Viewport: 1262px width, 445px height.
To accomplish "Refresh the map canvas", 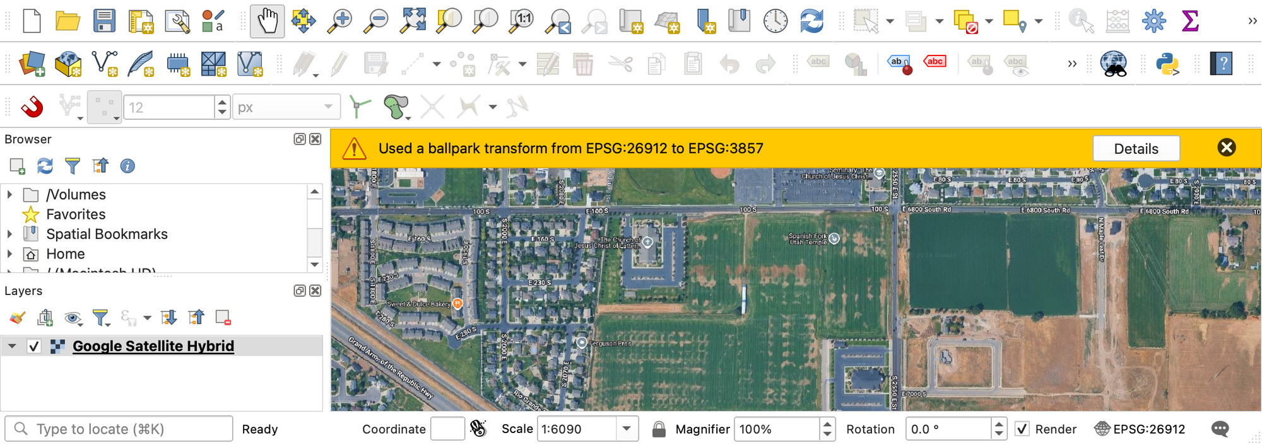I will pyautogui.click(x=811, y=21).
